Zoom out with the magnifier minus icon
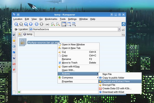The height and width of the screenshot is (103, 154). (x=58, y=24)
